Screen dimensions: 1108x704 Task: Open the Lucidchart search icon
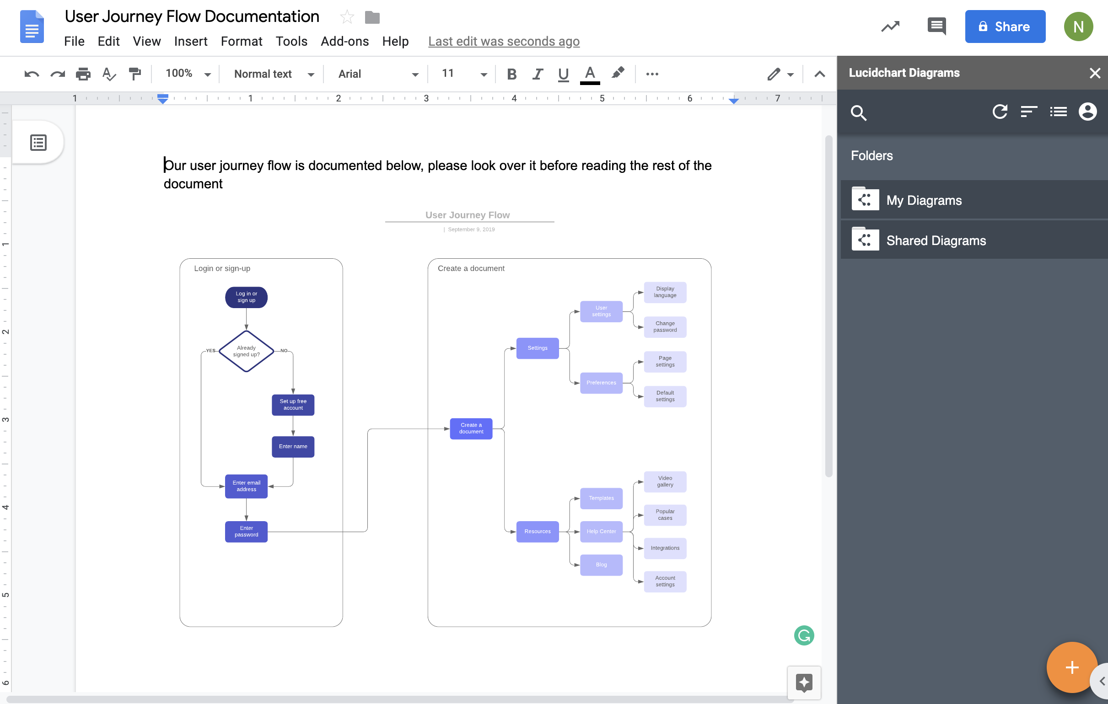pos(859,112)
